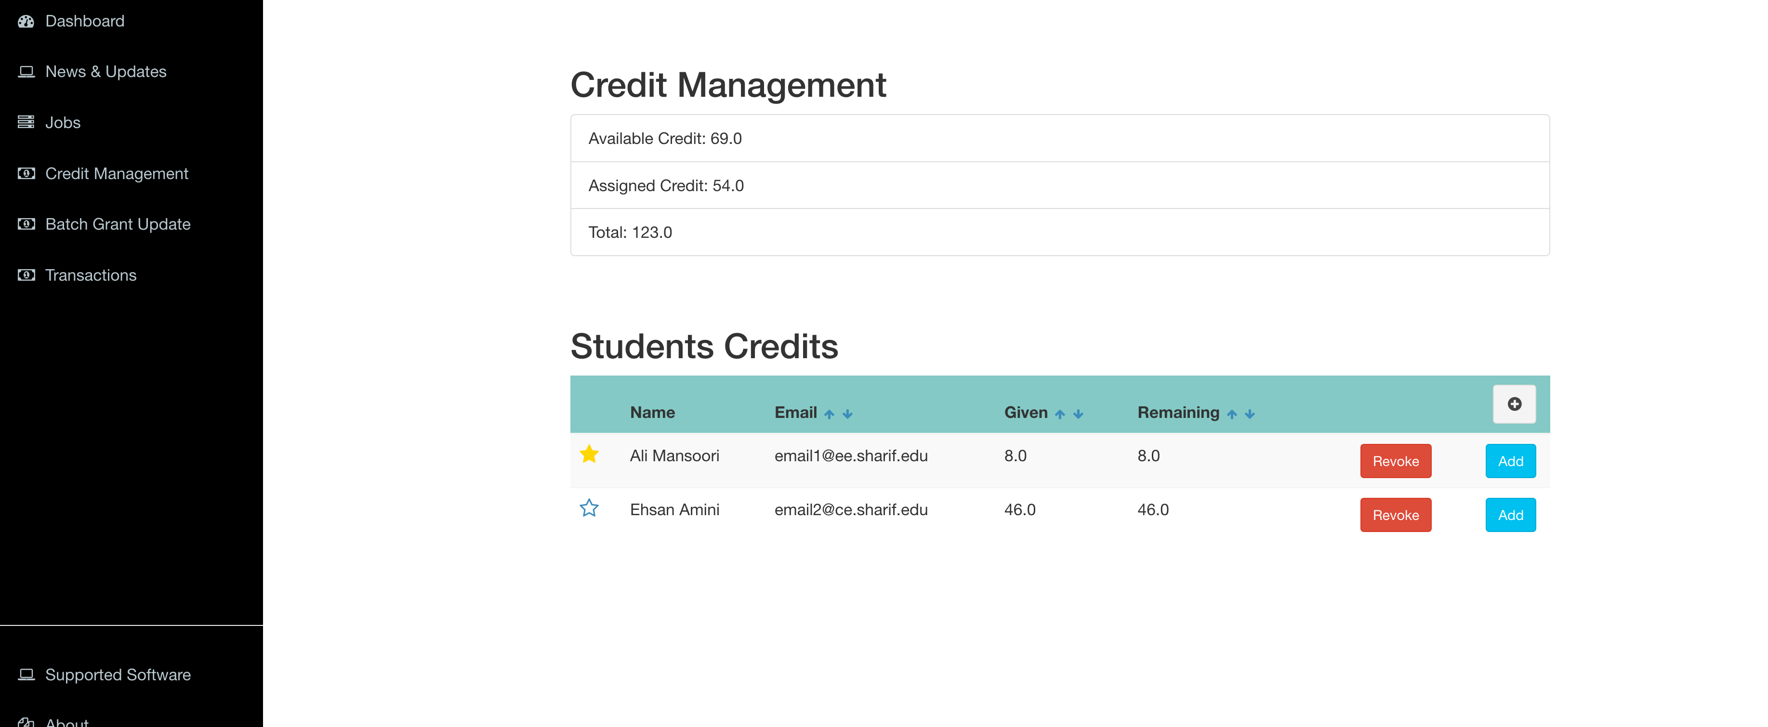Select Credit Management in the sidebar
This screenshot has width=1768, height=727.
tap(117, 173)
